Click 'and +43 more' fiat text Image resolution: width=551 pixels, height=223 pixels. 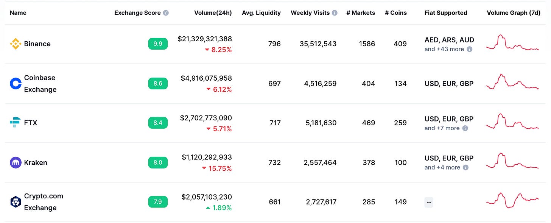coord(444,49)
